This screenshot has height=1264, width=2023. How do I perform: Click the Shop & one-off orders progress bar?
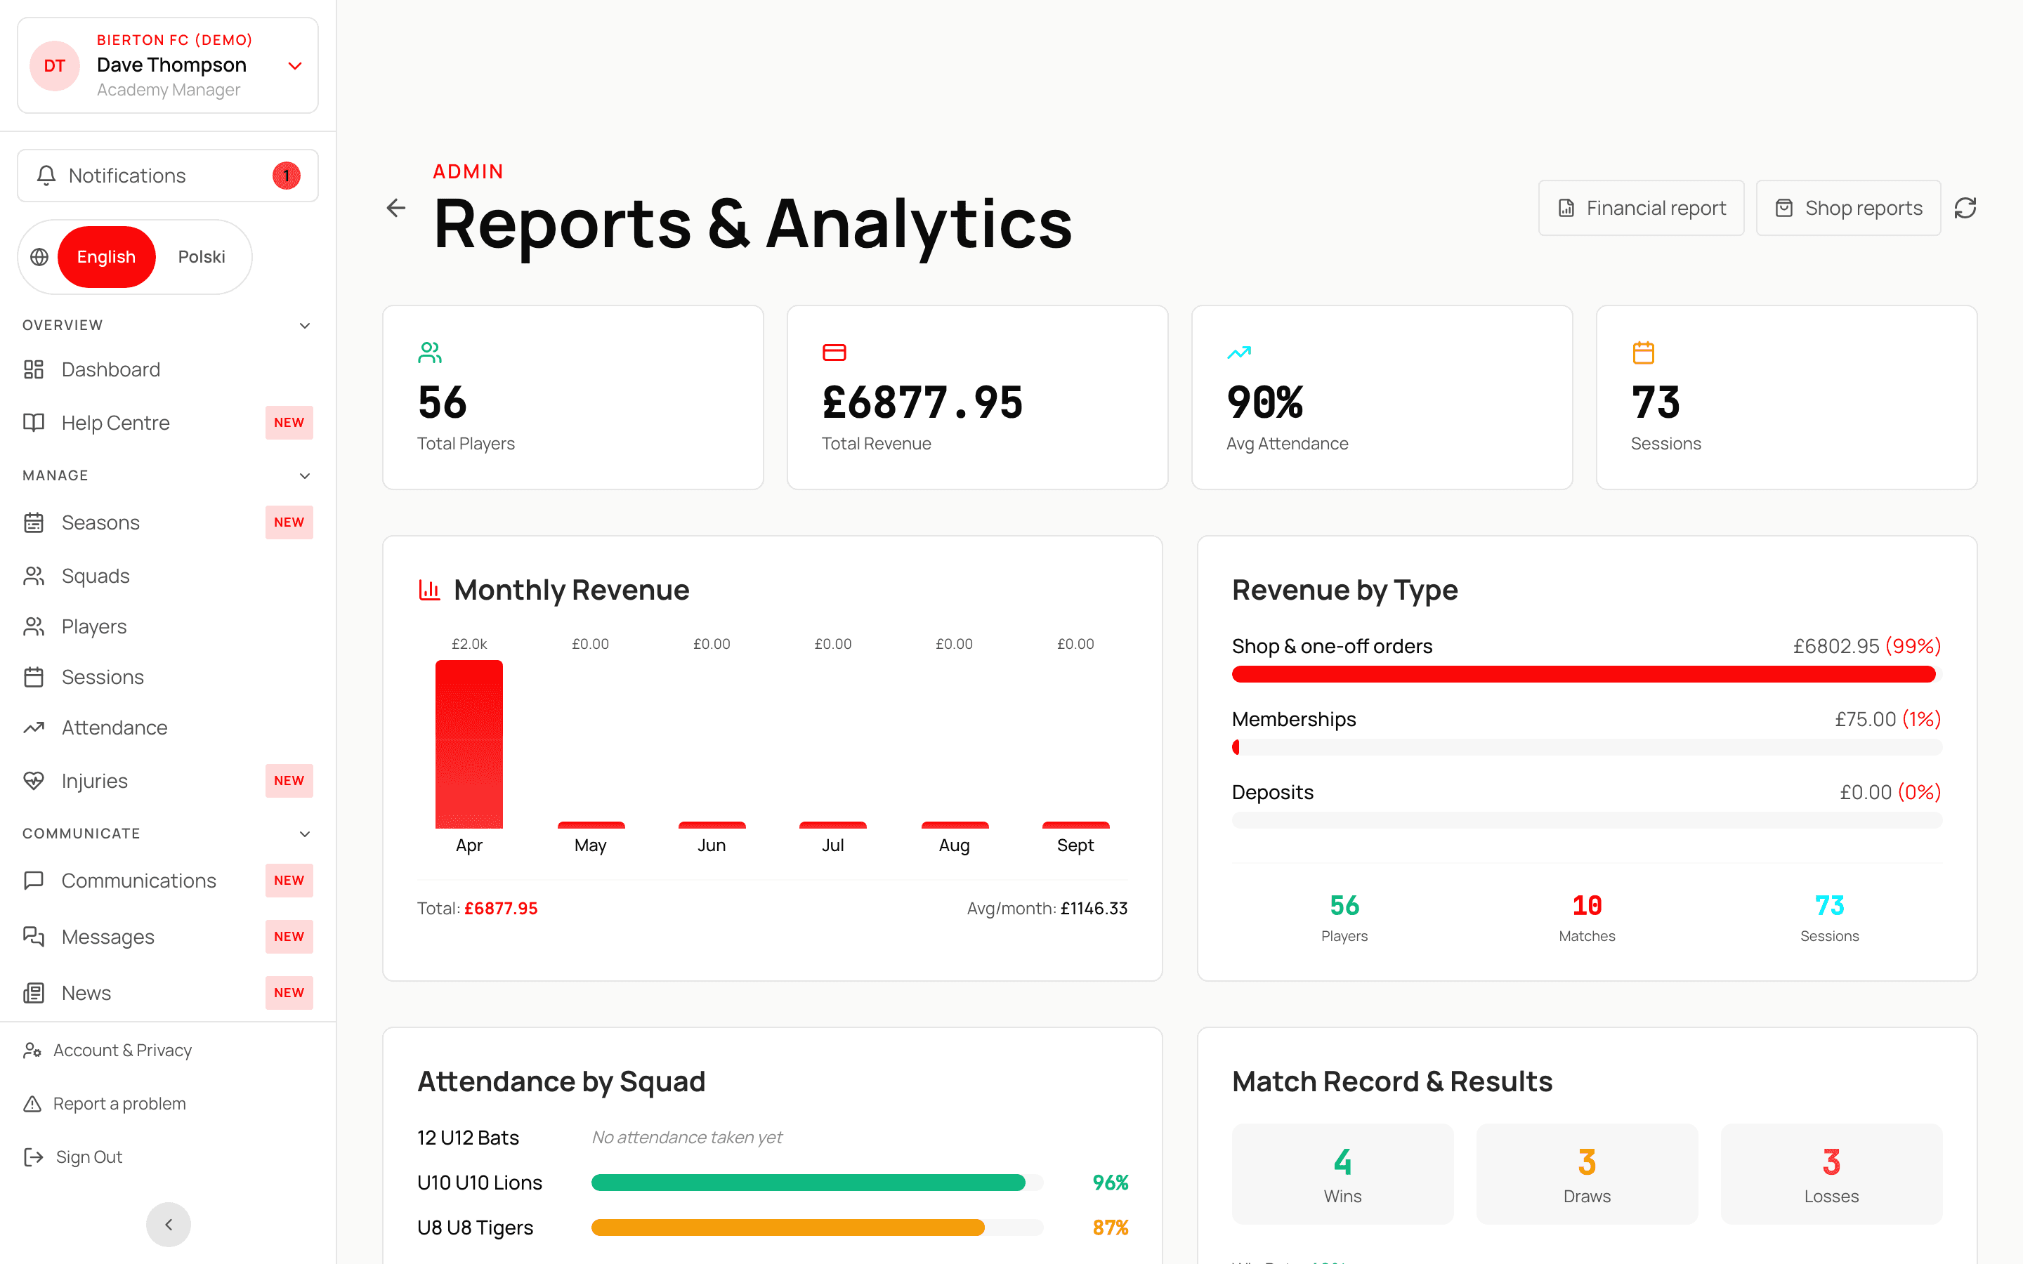pos(1587,675)
